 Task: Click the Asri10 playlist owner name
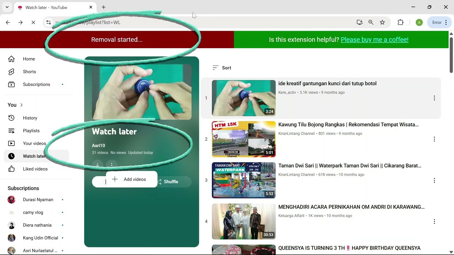[98, 146]
